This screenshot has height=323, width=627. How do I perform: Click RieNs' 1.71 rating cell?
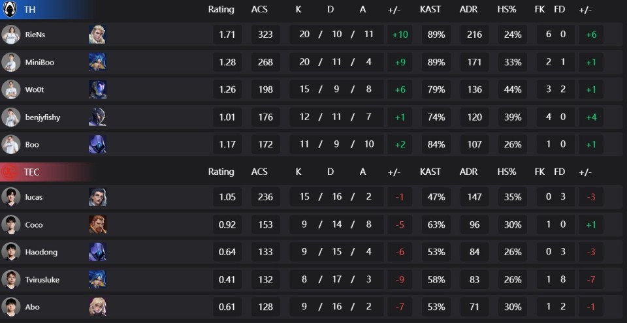pos(227,35)
